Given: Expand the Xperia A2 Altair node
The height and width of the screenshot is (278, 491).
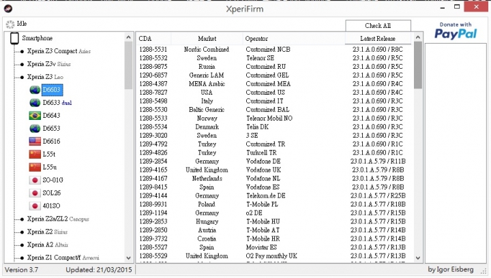Looking at the screenshot, I should [x=22, y=245].
